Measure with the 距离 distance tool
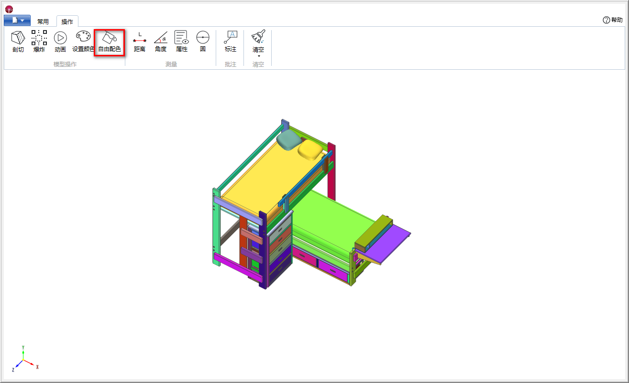Image resolution: width=629 pixels, height=383 pixels. (139, 42)
